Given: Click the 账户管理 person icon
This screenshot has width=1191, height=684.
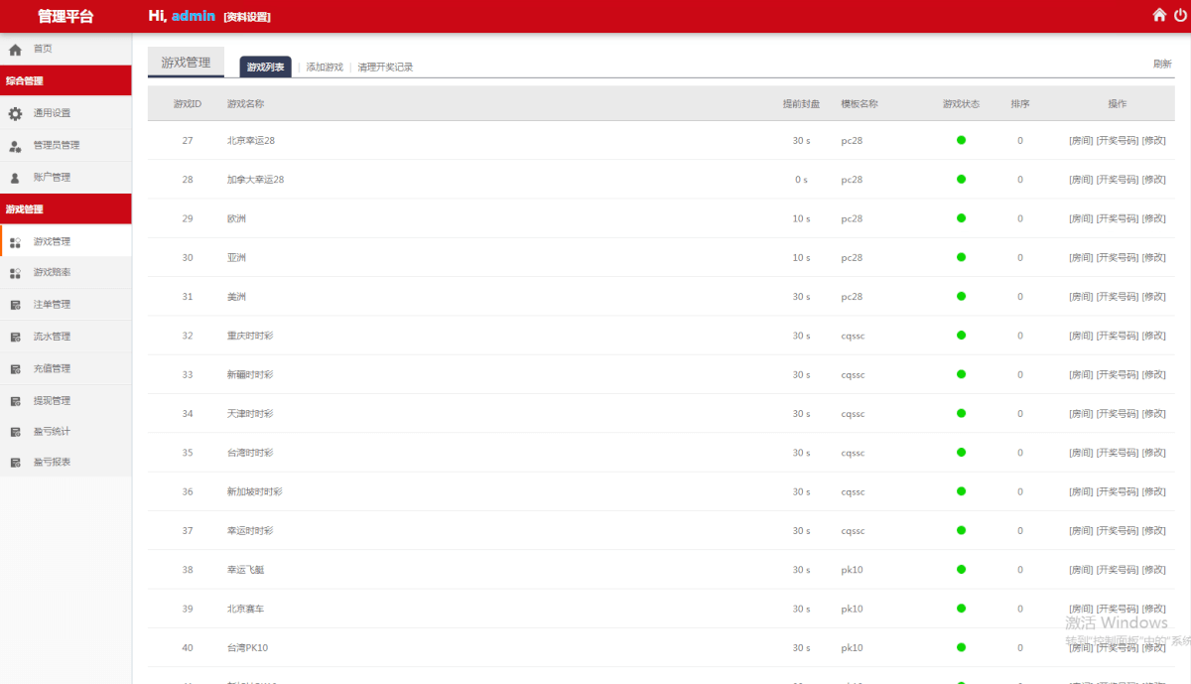Looking at the screenshot, I should click(15, 178).
